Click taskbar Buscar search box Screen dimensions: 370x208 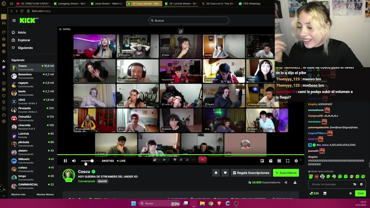pyautogui.click(x=159, y=203)
